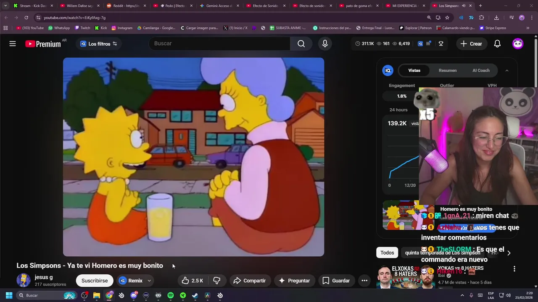Open jesus g channel name link
This screenshot has width=538, height=302.
44,277
